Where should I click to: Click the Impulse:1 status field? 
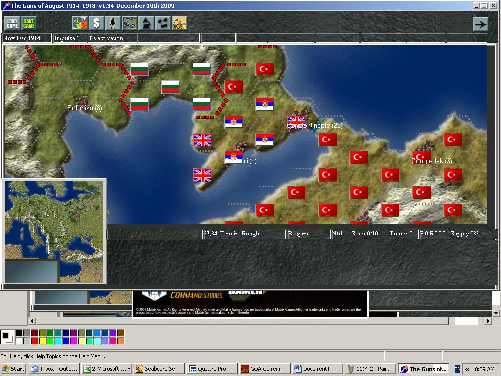point(69,38)
